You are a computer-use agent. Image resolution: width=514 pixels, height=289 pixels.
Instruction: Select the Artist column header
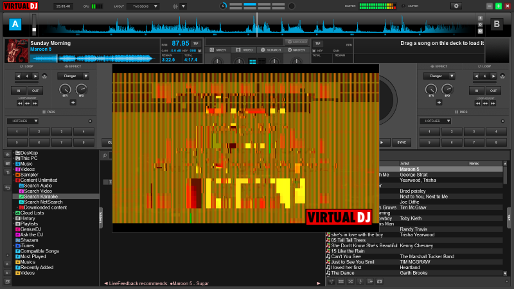click(432, 164)
